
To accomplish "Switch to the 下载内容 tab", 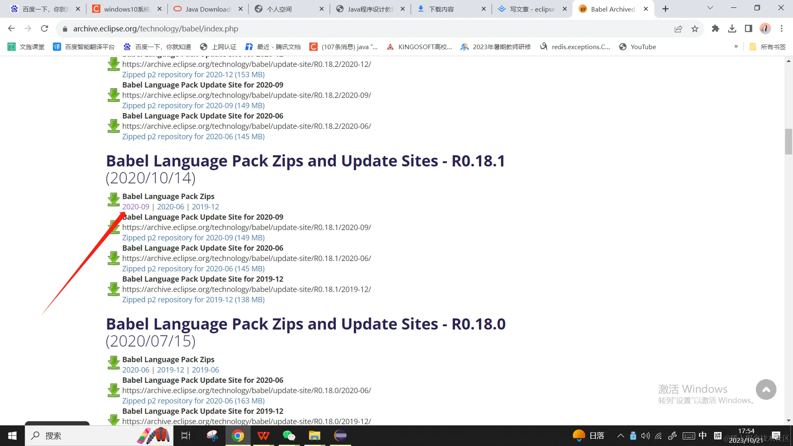I will pos(441,9).
